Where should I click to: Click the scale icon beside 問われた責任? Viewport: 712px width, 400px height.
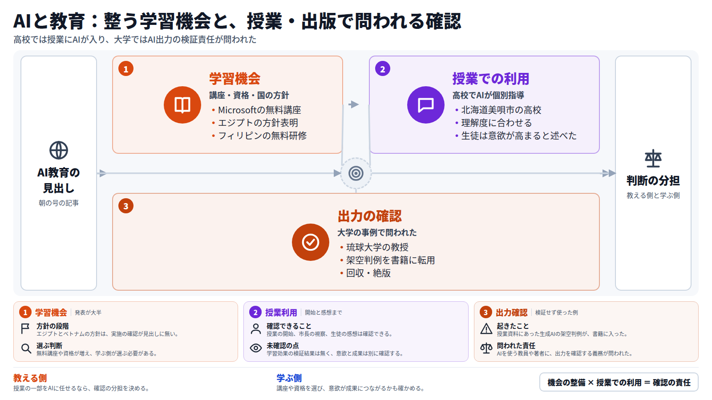(x=486, y=348)
